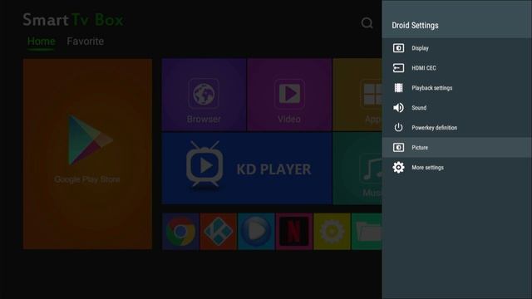
Task: Open More settings gear icon
Action: click(x=398, y=168)
